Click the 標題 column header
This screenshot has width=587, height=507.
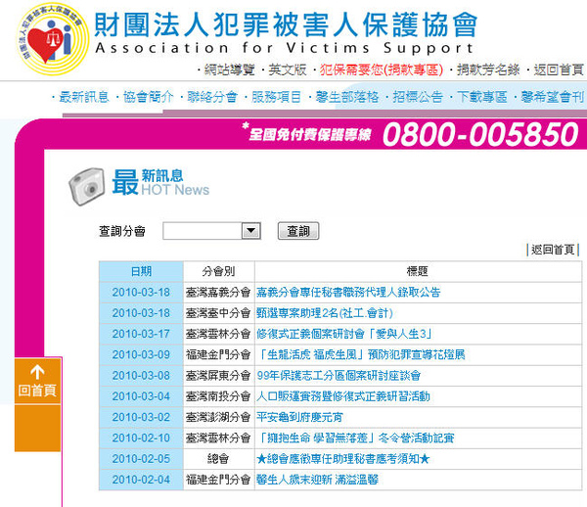click(x=418, y=271)
